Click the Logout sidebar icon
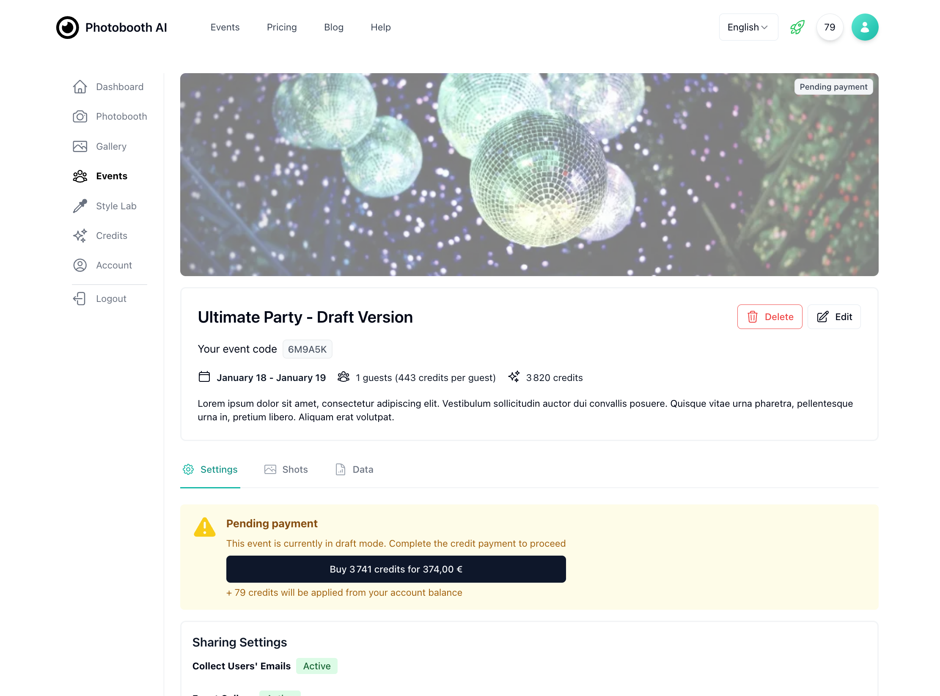940x696 pixels. pyautogui.click(x=80, y=298)
